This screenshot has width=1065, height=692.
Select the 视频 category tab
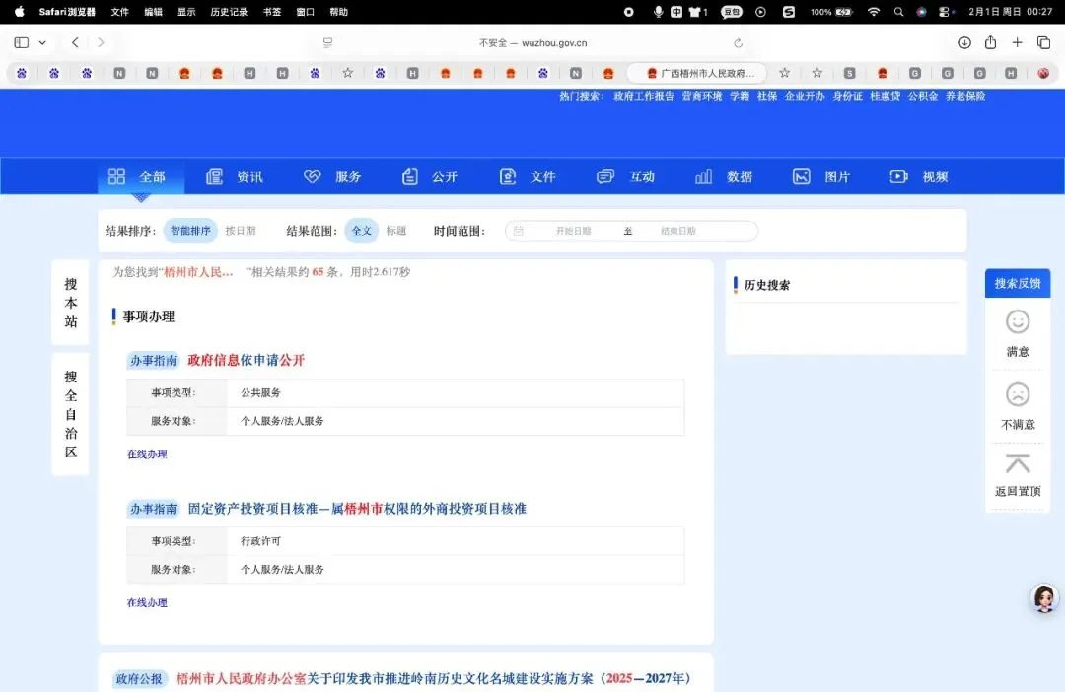click(919, 176)
